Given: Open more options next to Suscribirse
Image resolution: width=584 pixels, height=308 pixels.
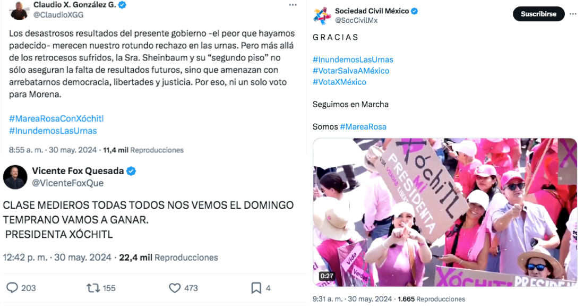Looking at the screenshot, I should 573,14.
